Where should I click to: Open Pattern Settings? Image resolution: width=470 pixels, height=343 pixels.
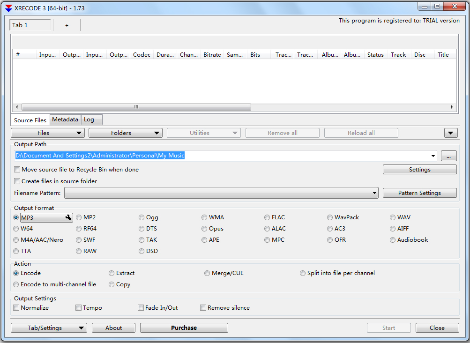(420, 193)
